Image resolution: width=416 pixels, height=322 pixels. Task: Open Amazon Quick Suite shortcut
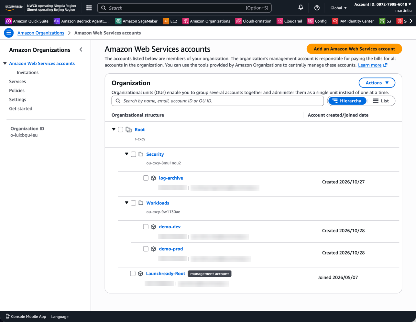point(27,21)
